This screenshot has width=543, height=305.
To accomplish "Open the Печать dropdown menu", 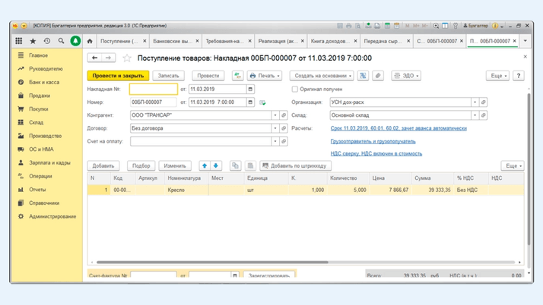I will pos(265,76).
